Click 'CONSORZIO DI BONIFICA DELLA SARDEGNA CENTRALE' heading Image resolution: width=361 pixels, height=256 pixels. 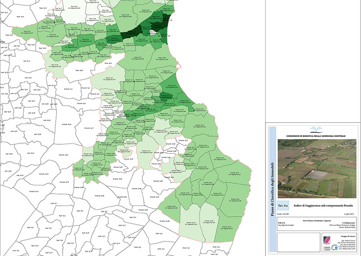click(316, 136)
